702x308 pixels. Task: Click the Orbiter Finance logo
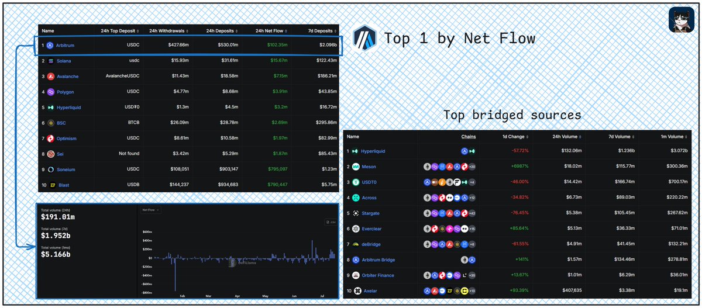click(x=356, y=275)
